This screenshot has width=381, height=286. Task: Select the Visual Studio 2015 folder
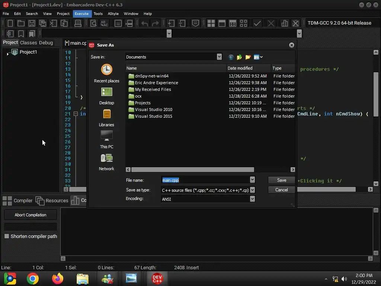point(153,116)
